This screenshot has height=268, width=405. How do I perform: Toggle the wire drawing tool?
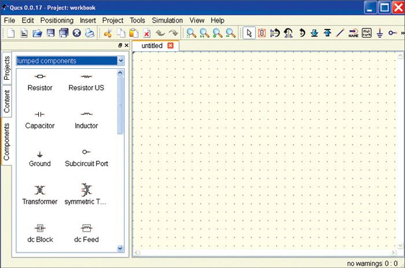[340, 33]
